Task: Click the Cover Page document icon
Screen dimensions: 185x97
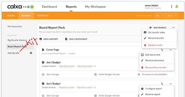Action: click(43, 50)
